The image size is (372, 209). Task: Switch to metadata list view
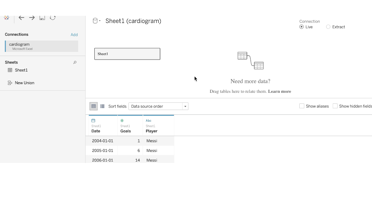(x=102, y=106)
